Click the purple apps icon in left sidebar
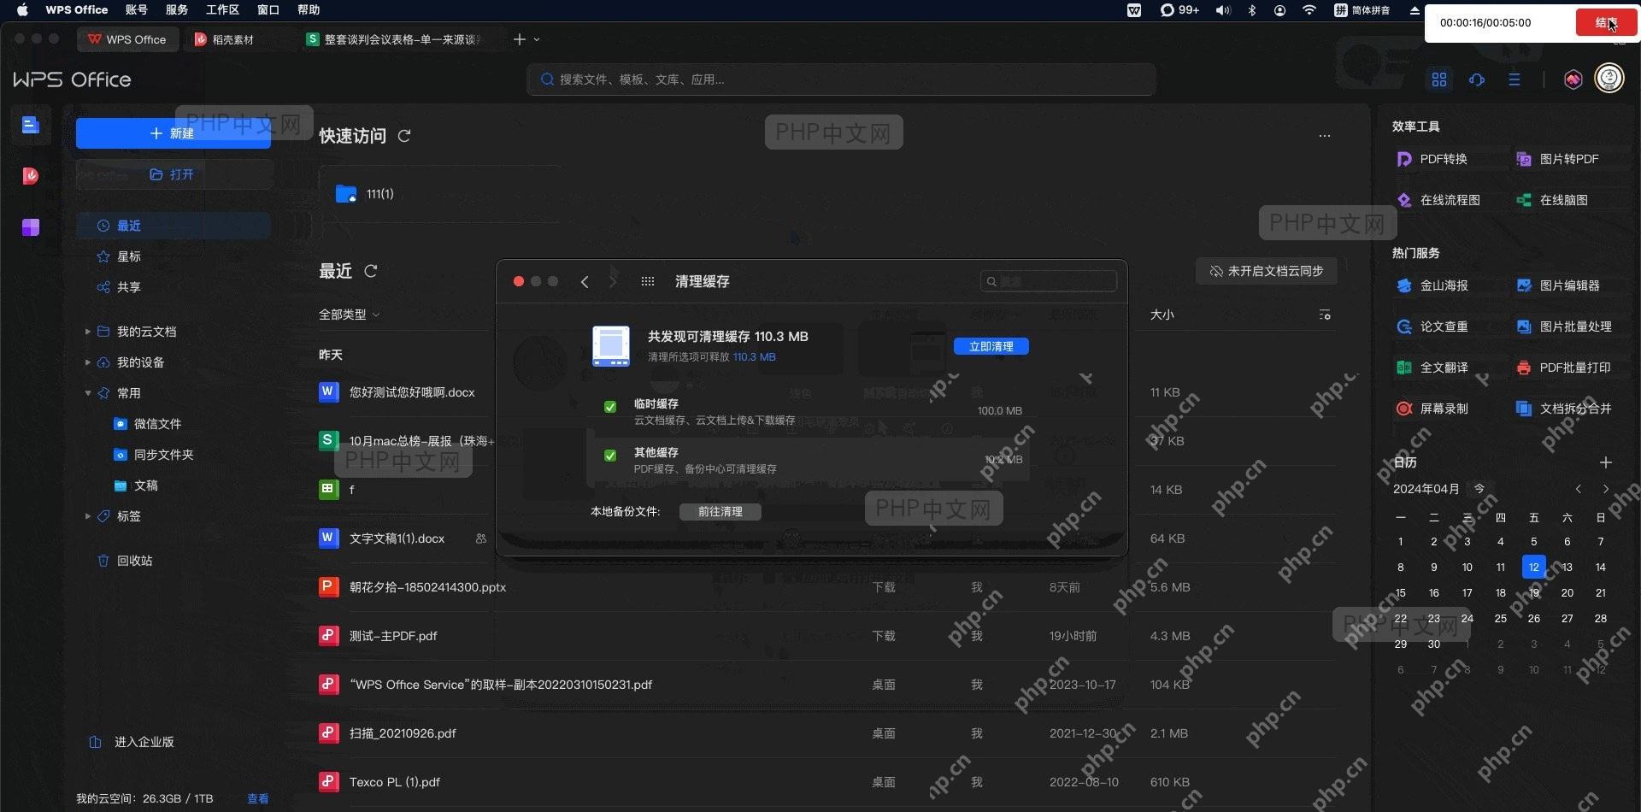This screenshot has height=812, width=1641. (x=31, y=227)
